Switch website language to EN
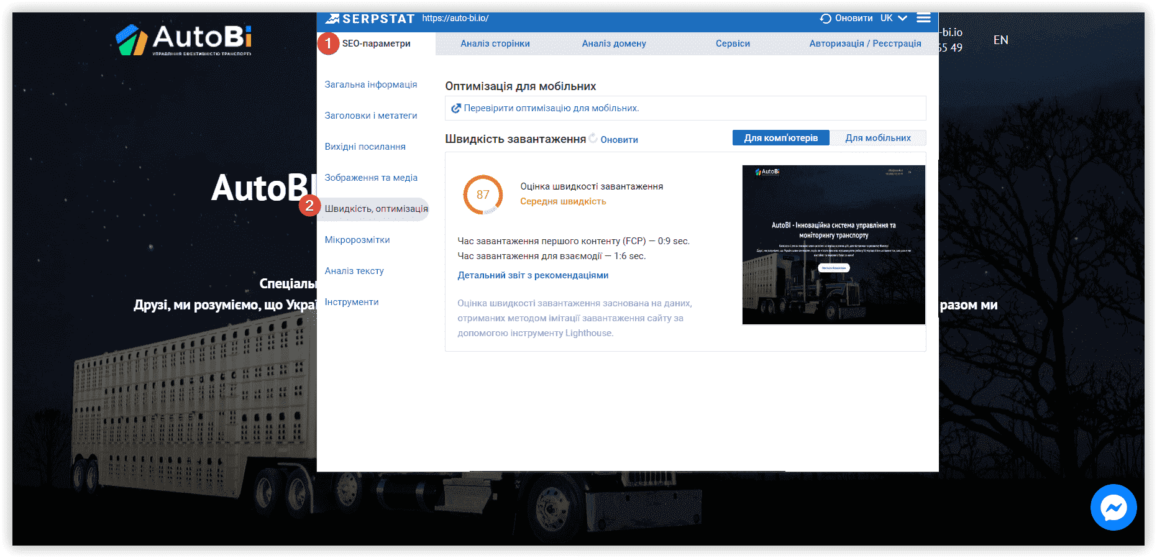1157x558 pixels. (1000, 40)
